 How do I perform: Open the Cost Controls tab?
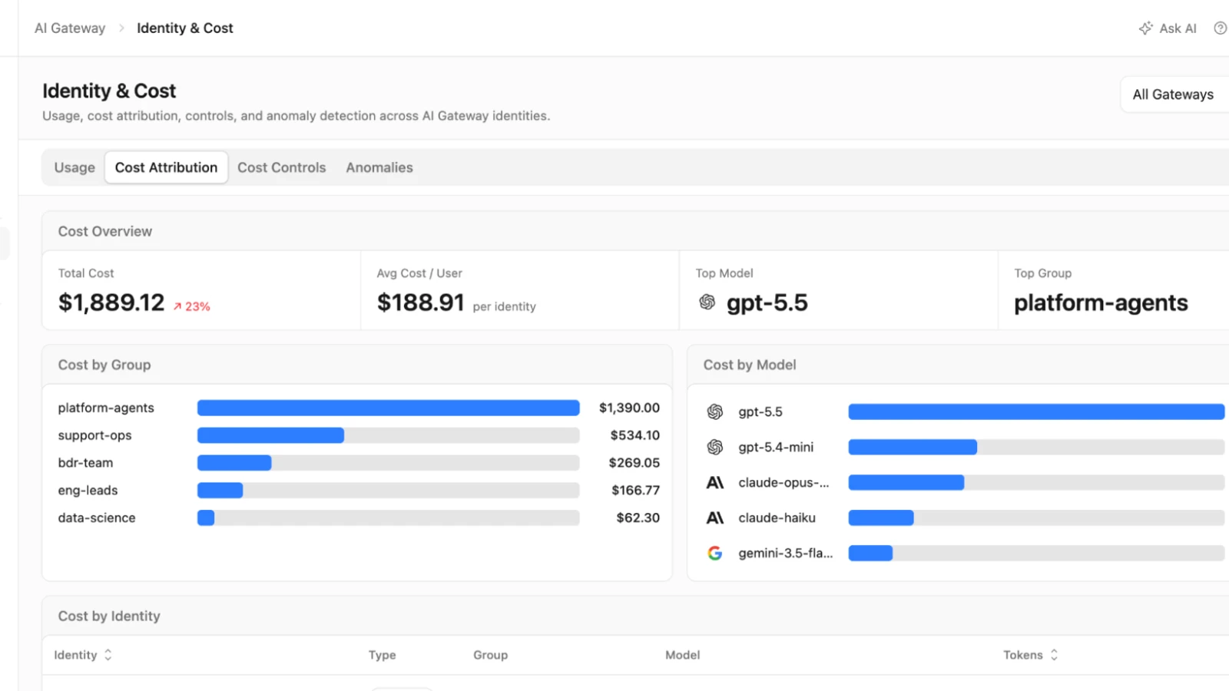281,167
